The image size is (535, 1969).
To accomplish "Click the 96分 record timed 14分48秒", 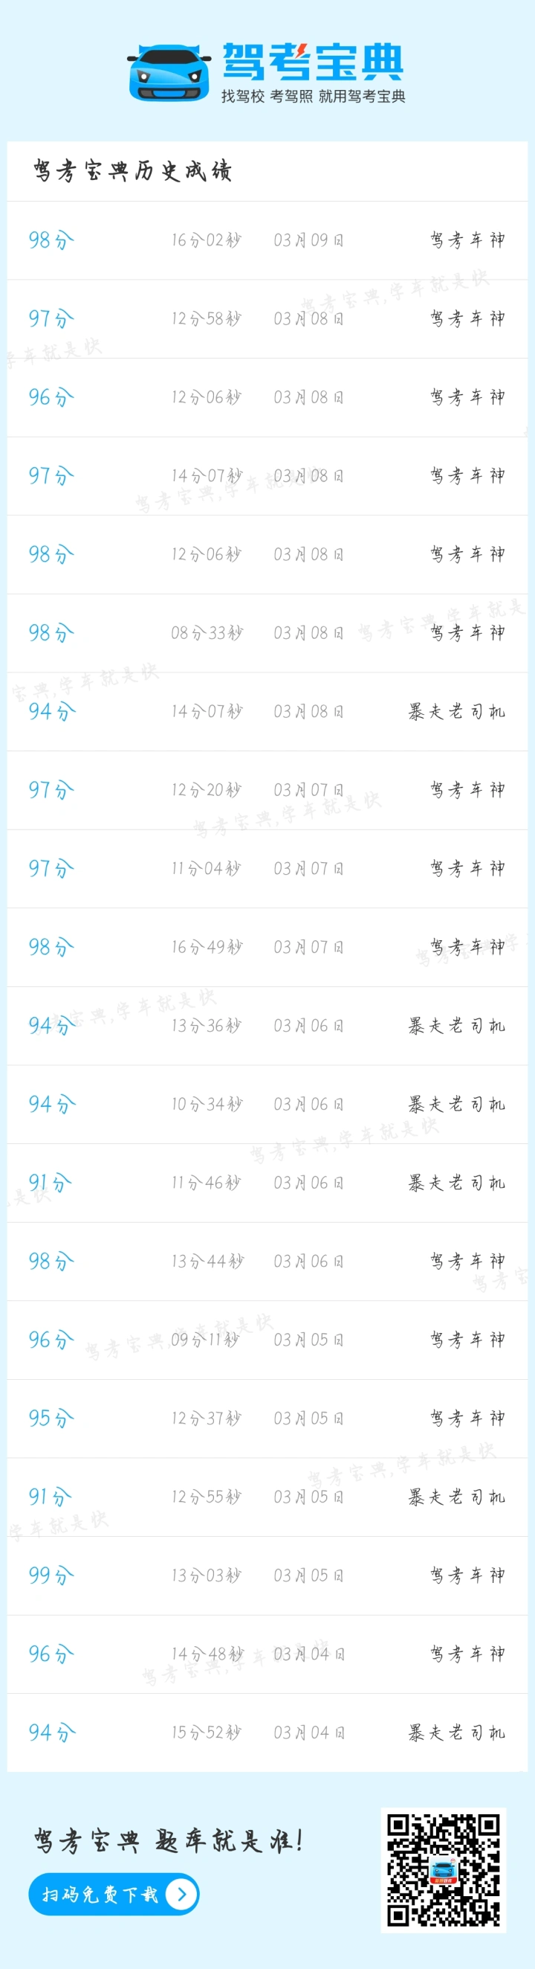I will [x=267, y=1654].
